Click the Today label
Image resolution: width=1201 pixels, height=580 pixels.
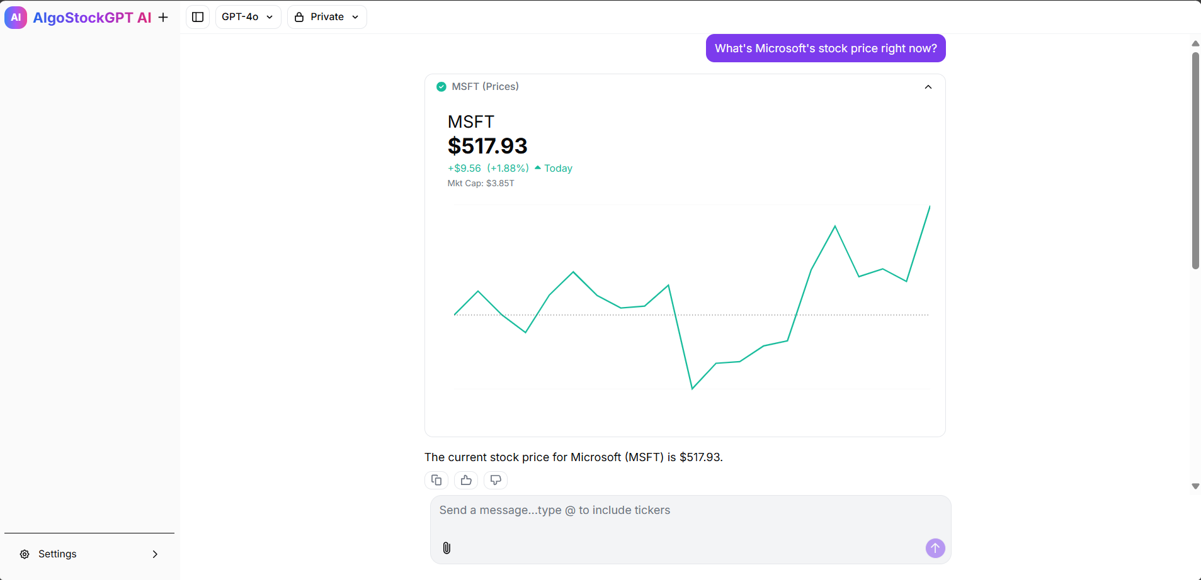[558, 169]
